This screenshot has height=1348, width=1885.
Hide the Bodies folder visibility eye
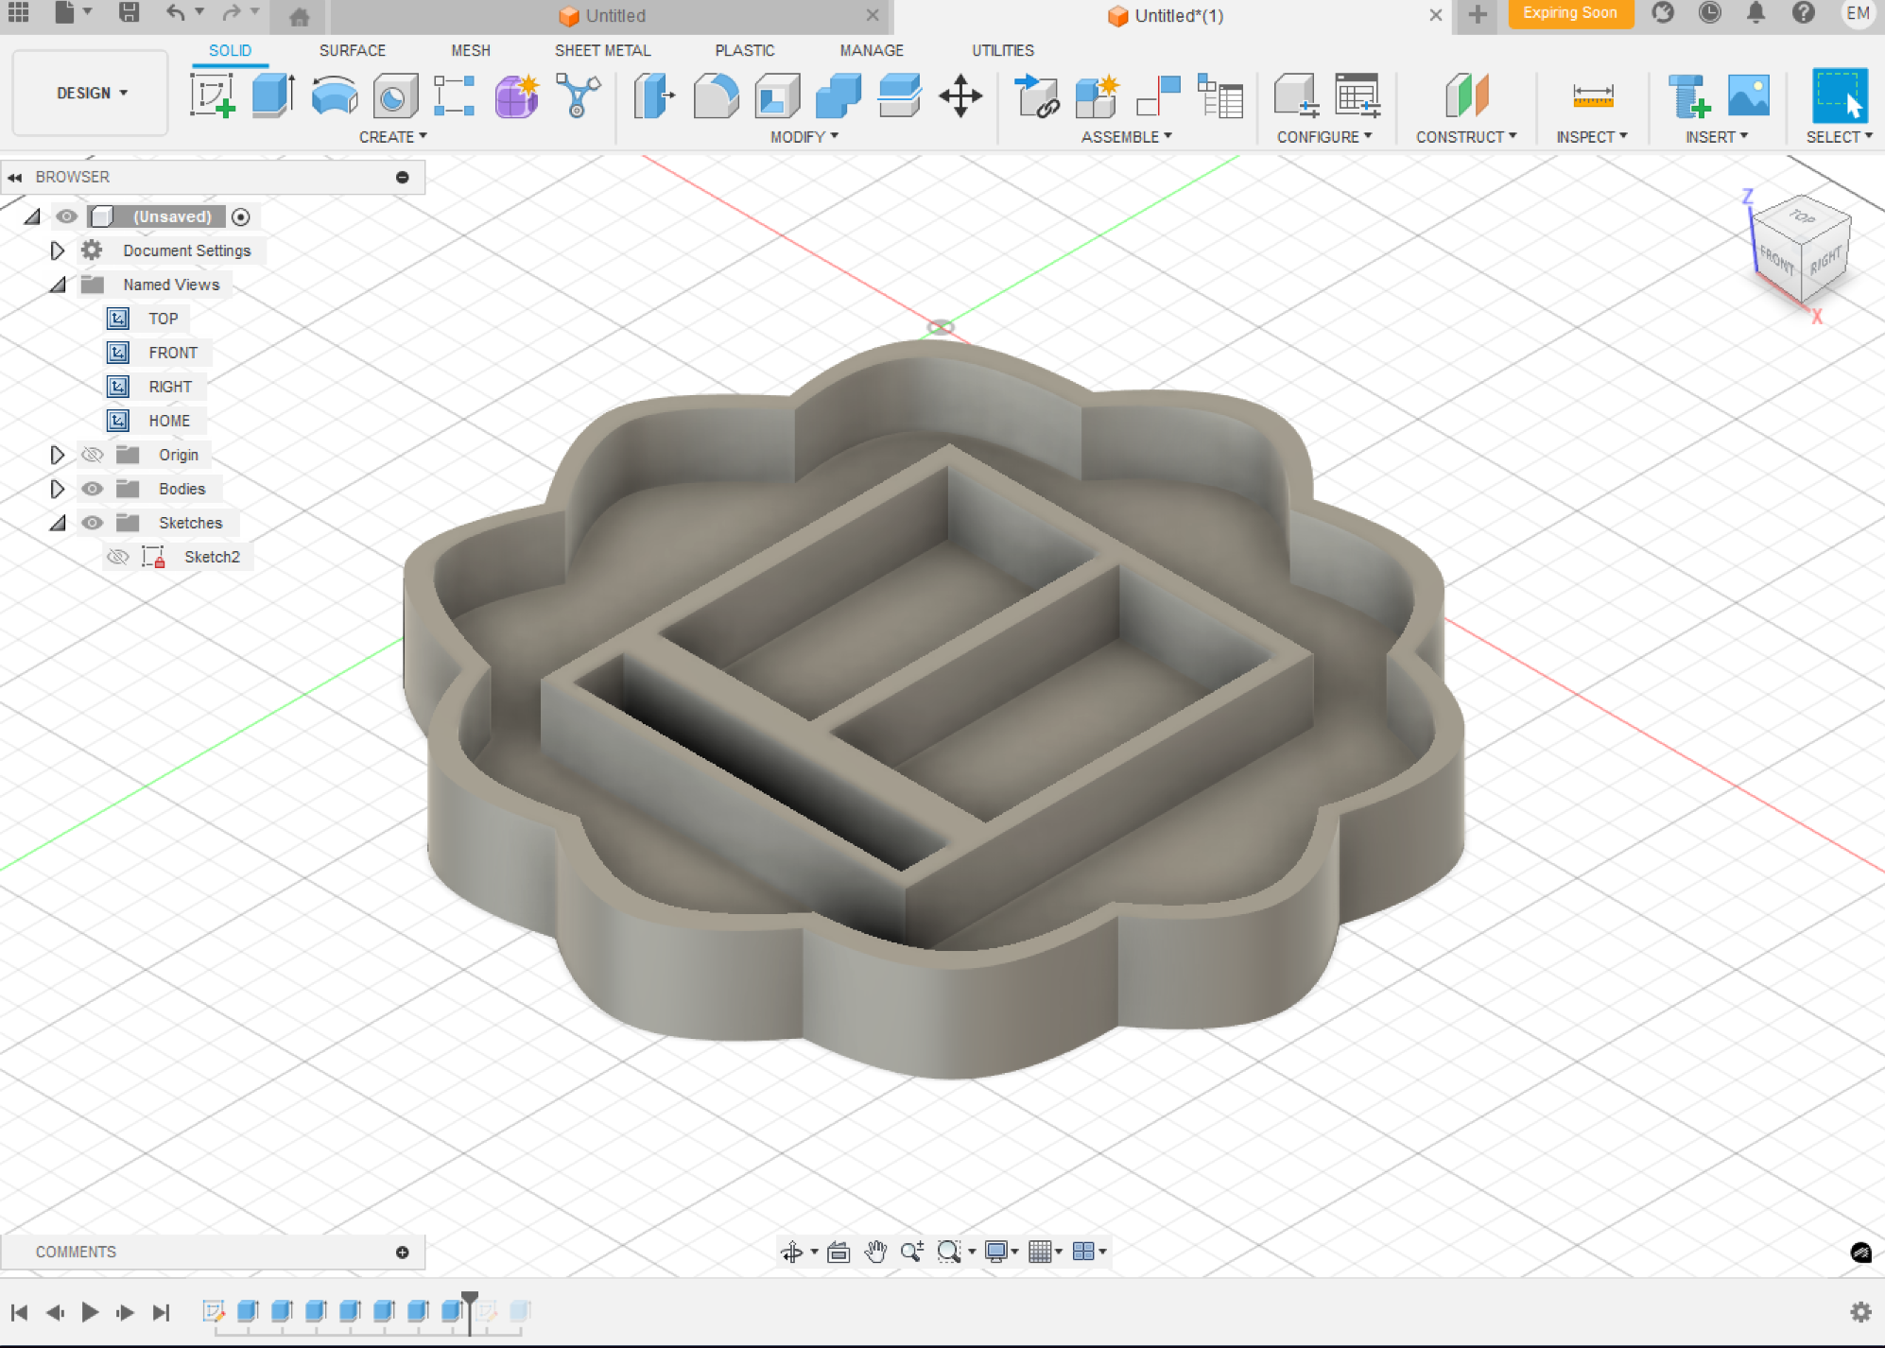92,489
